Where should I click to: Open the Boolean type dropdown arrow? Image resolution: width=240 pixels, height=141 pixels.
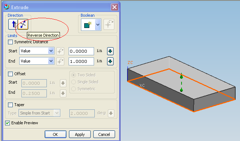pyautogui.click(x=98, y=25)
